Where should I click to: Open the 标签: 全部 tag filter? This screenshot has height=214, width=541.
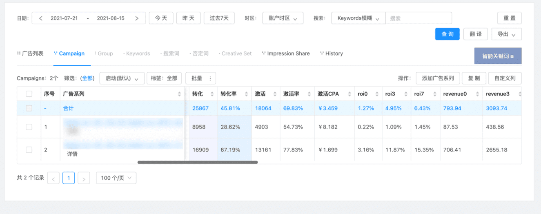click(164, 78)
